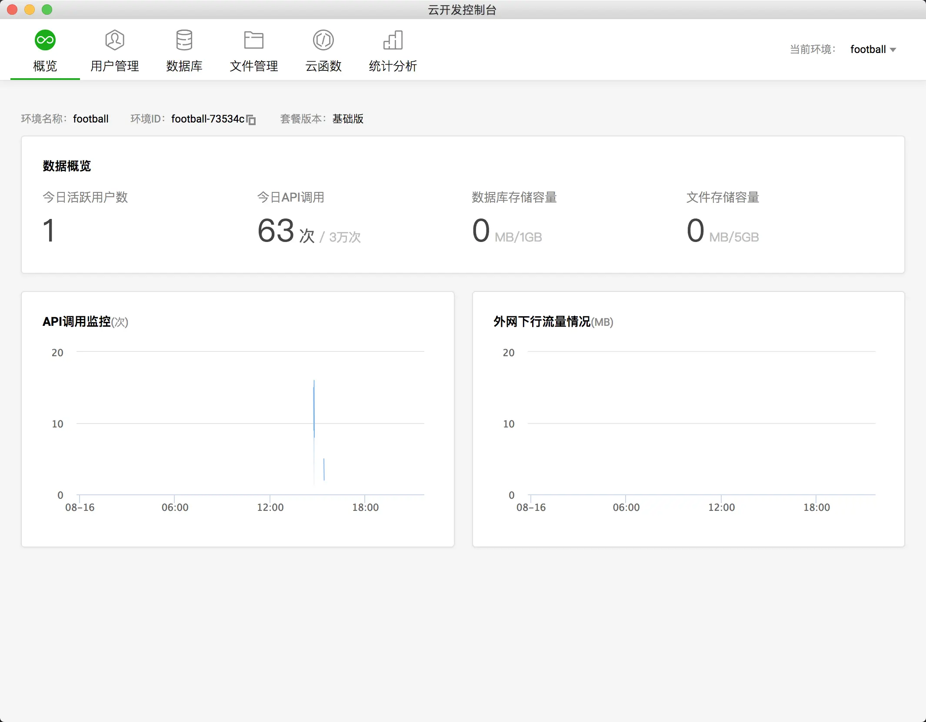This screenshot has width=926, height=722.
Task: Click the green 概览 overview icon
Action: [x=45, y=40]
